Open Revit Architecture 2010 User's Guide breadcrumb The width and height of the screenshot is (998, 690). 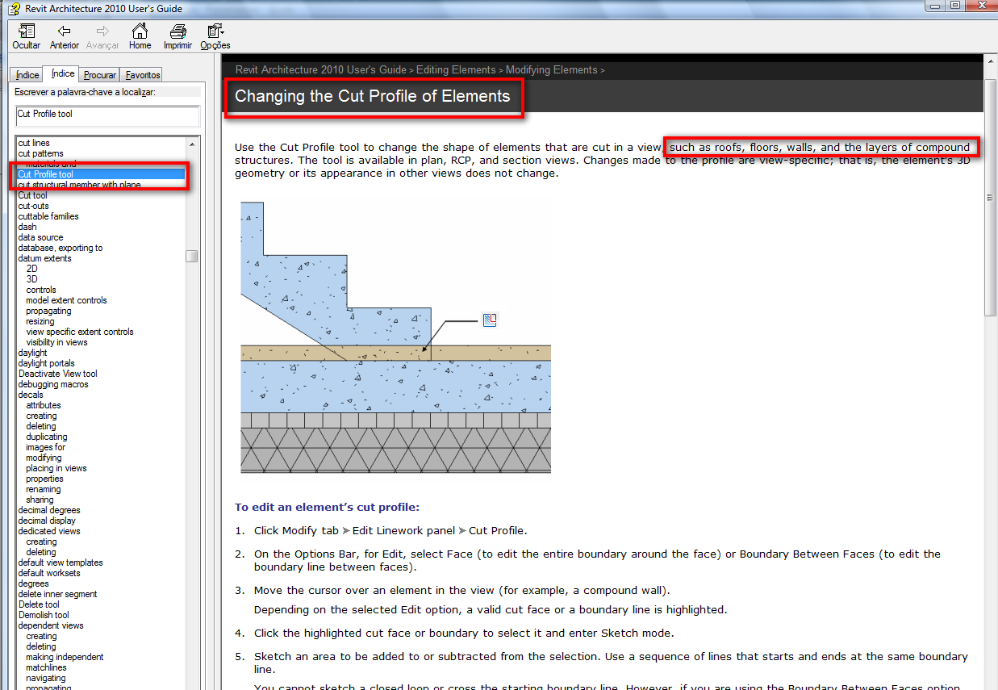(x=321, y=70)
